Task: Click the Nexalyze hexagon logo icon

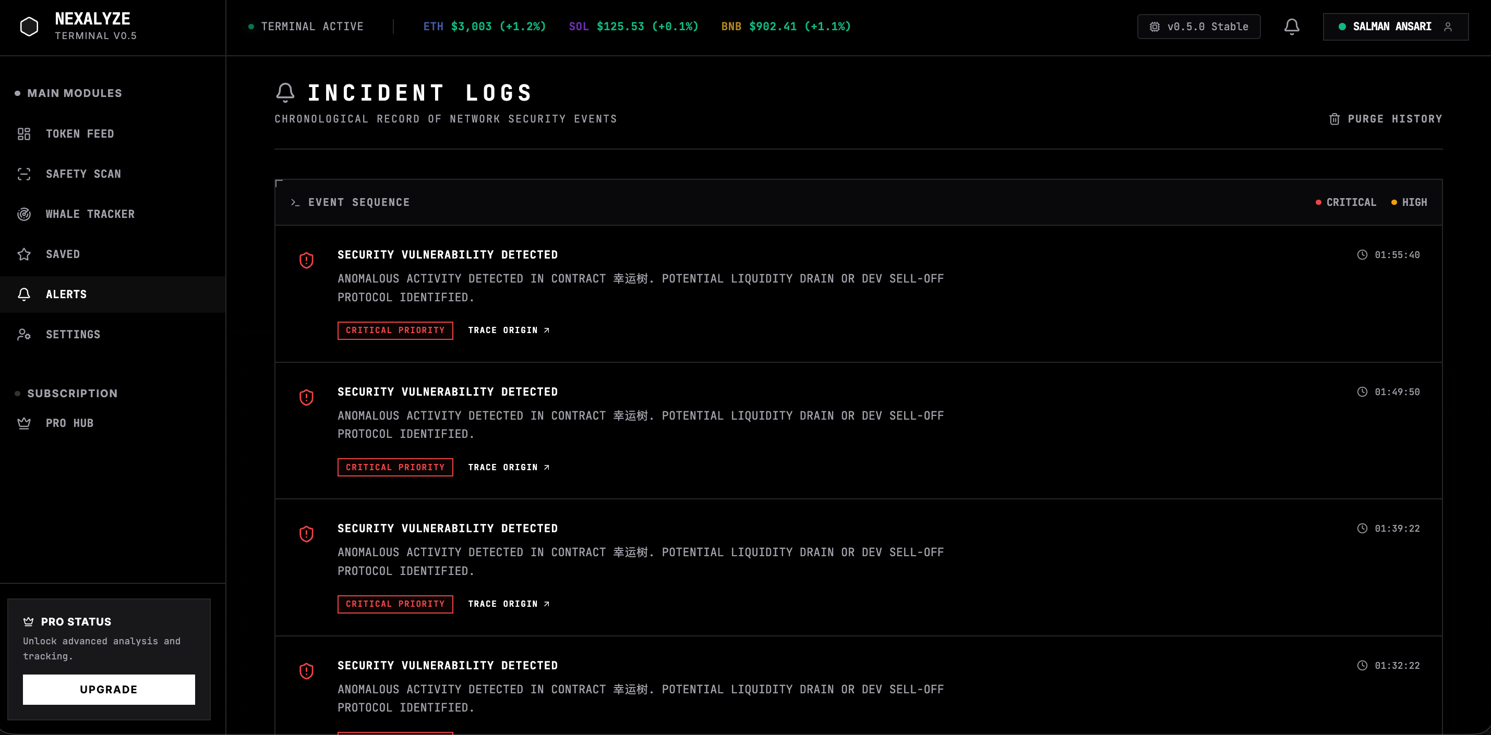Action: tap(29, 27)
